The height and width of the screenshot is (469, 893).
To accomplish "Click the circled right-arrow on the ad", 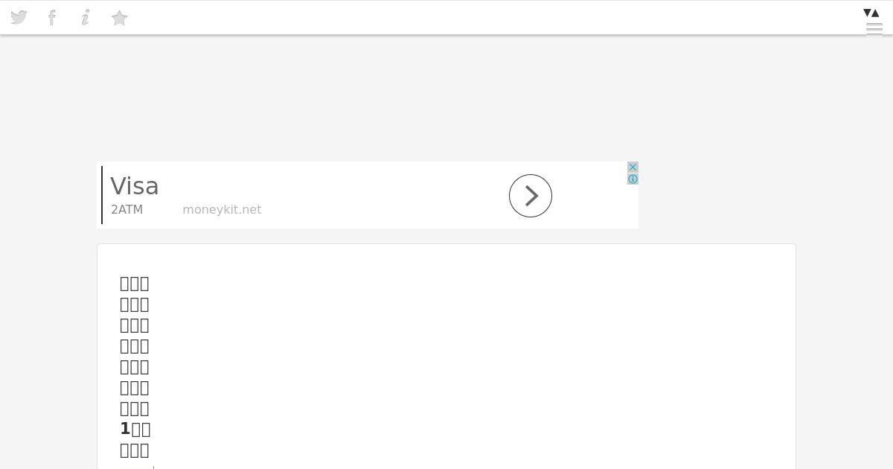I will point(531,196).
